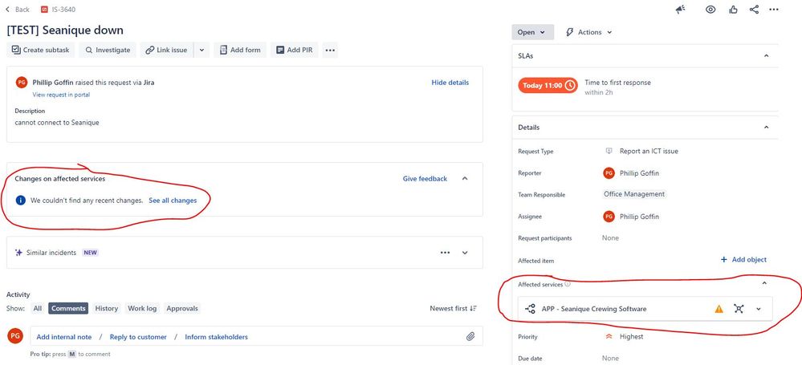Screen dimensions: 802x365
Task: Click the share issue icon
Action: point(754,9)
